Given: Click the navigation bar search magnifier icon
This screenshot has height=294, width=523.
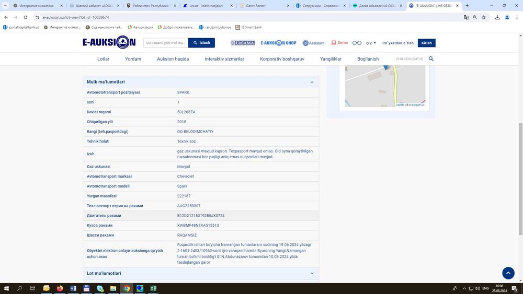Looking at the screenshot, I should click(x=431, y=59).
